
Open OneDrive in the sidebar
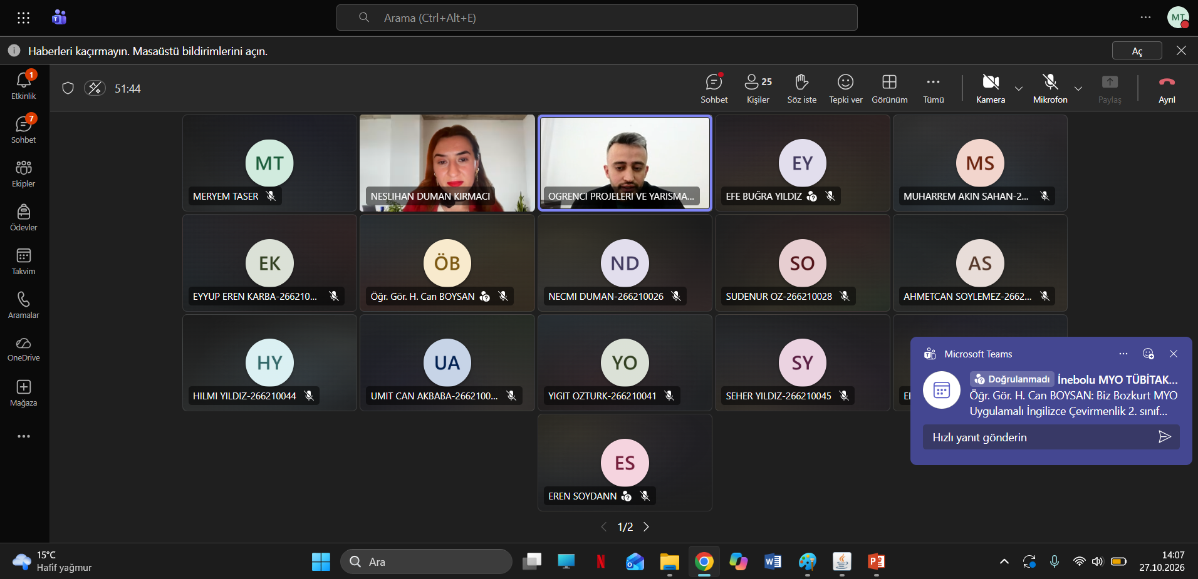24,348
